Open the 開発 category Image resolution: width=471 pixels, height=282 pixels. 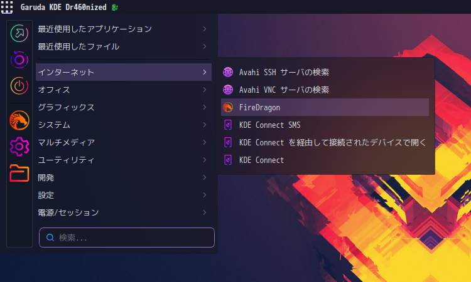124,177
